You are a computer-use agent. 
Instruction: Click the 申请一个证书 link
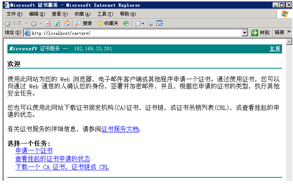(x=34, y=150)
